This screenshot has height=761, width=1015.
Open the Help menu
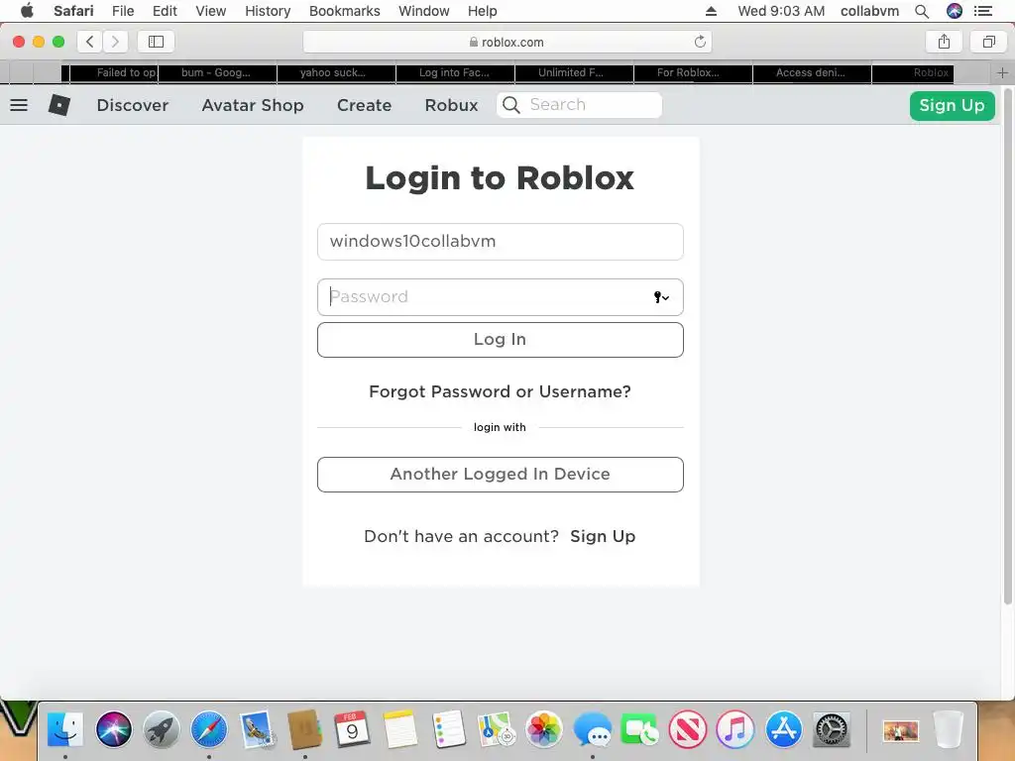[x=483, y=11]
